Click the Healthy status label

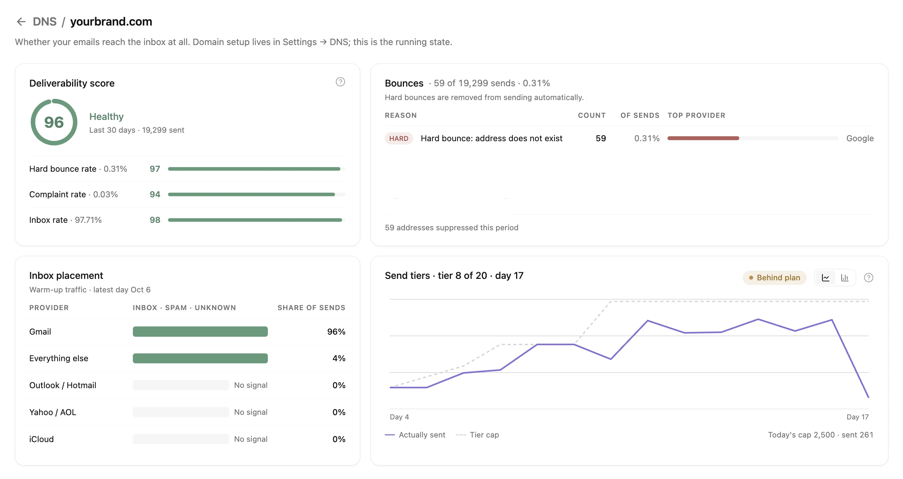point(107,116)
